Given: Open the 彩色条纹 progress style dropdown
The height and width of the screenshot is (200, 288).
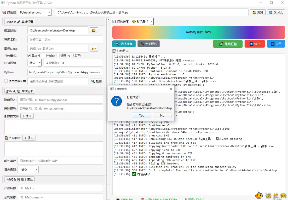Looking at the screenshot, I should pyautogui.click(x=142, y=22).
